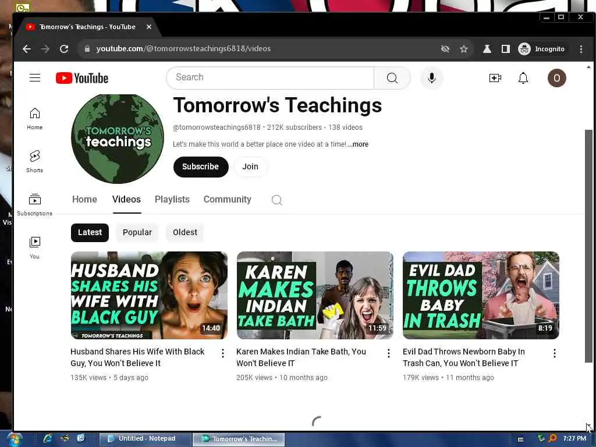Click the page vertical scrollbar thumb

coord(588,246)
